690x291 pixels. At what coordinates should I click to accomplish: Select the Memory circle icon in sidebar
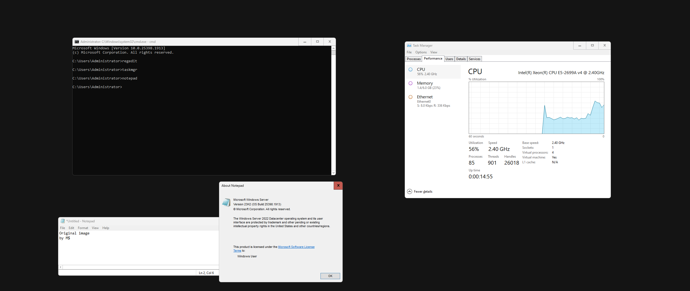click(x=410, y=83)
